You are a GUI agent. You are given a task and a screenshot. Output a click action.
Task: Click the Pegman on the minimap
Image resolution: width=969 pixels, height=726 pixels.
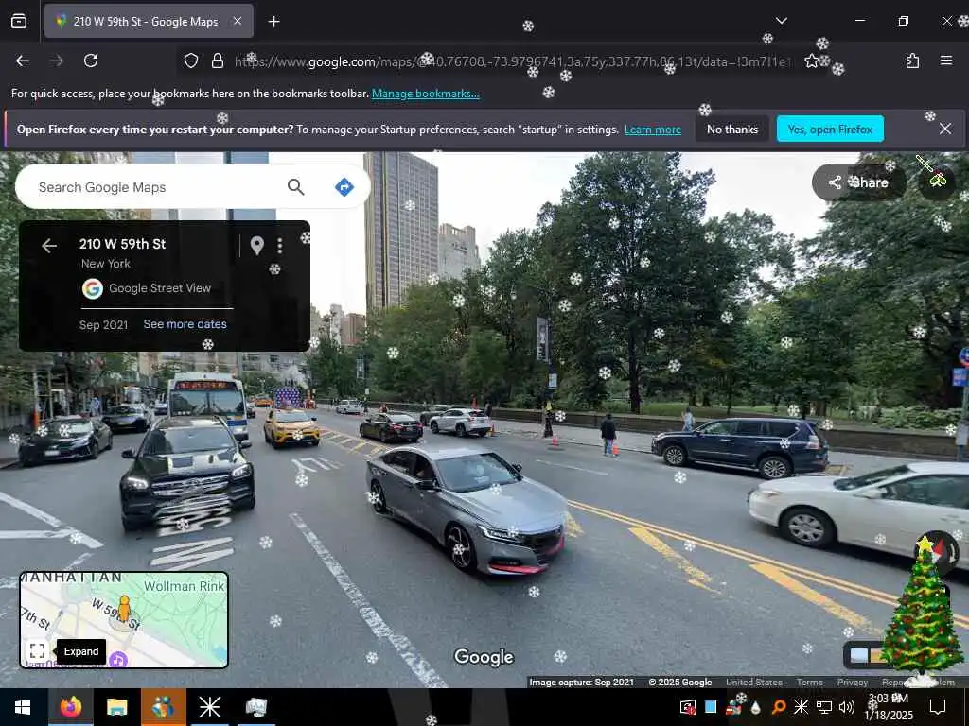click(124, 610)
